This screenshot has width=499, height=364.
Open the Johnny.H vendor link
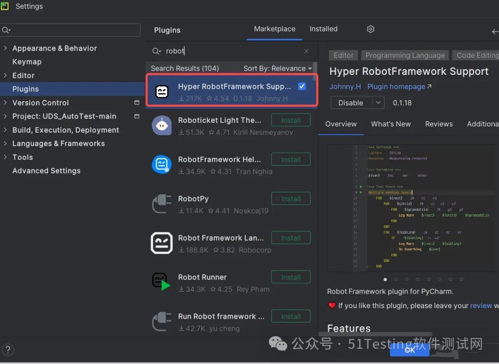345,86
